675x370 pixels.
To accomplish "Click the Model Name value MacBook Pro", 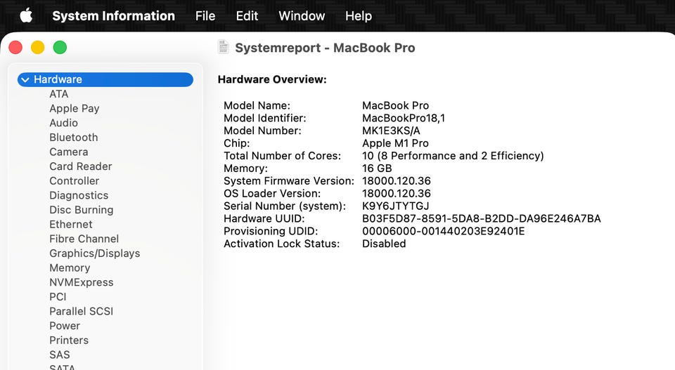I will [396, 106].
